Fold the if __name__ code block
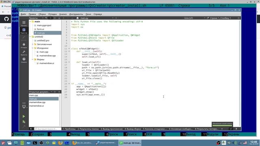Viewport: 260px width, 146px height. coord(69,84)
